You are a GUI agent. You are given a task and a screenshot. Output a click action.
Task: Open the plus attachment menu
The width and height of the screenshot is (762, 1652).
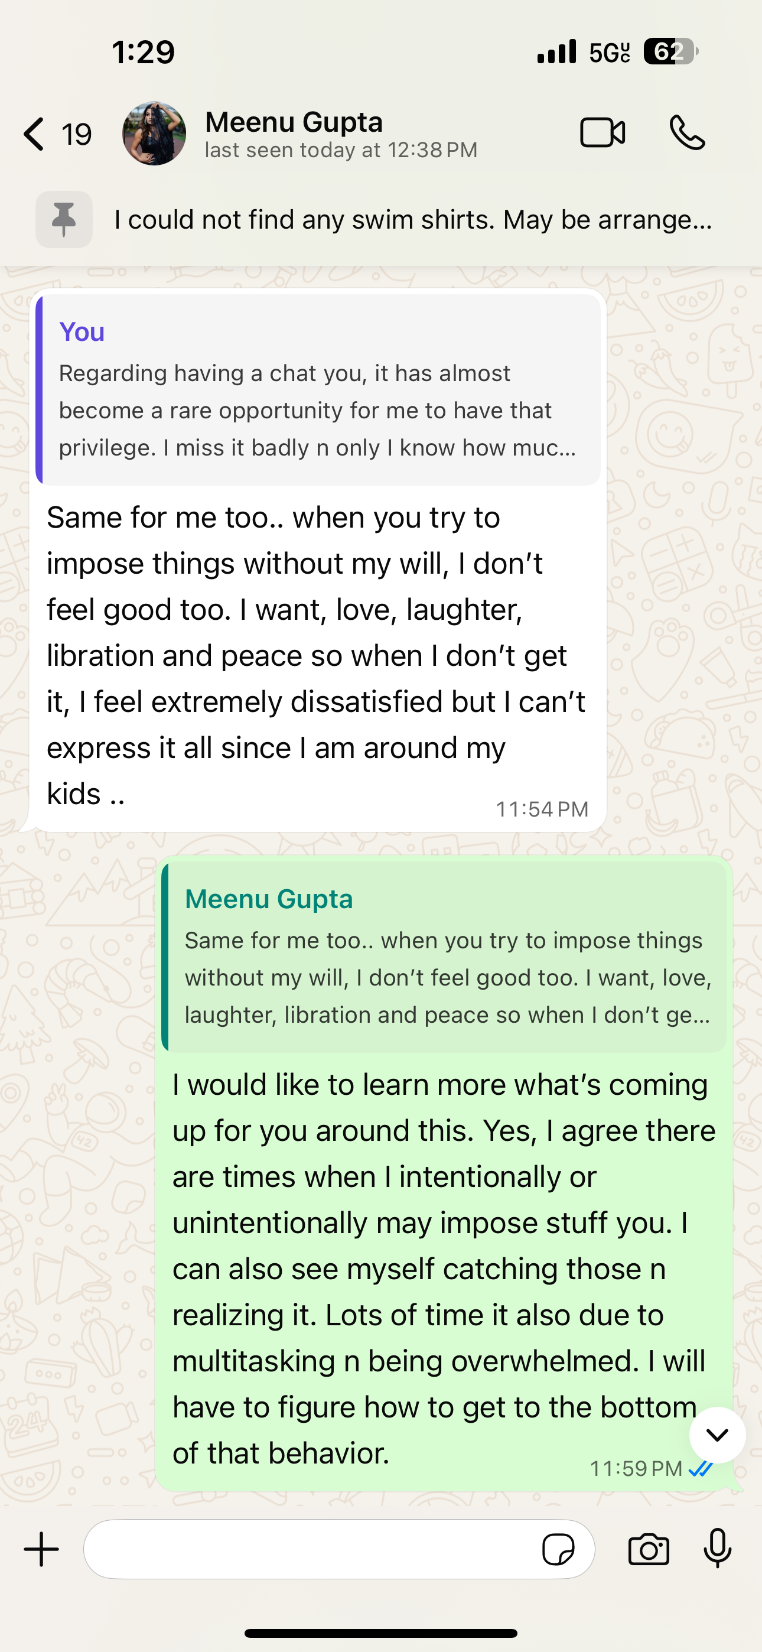[x=42, y=1549]
